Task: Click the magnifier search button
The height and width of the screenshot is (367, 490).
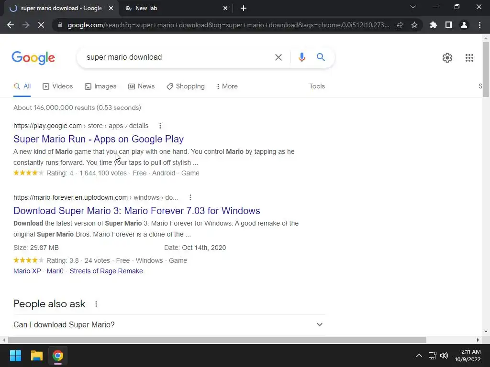Action: pyautogui.click(x=321, y=57)
